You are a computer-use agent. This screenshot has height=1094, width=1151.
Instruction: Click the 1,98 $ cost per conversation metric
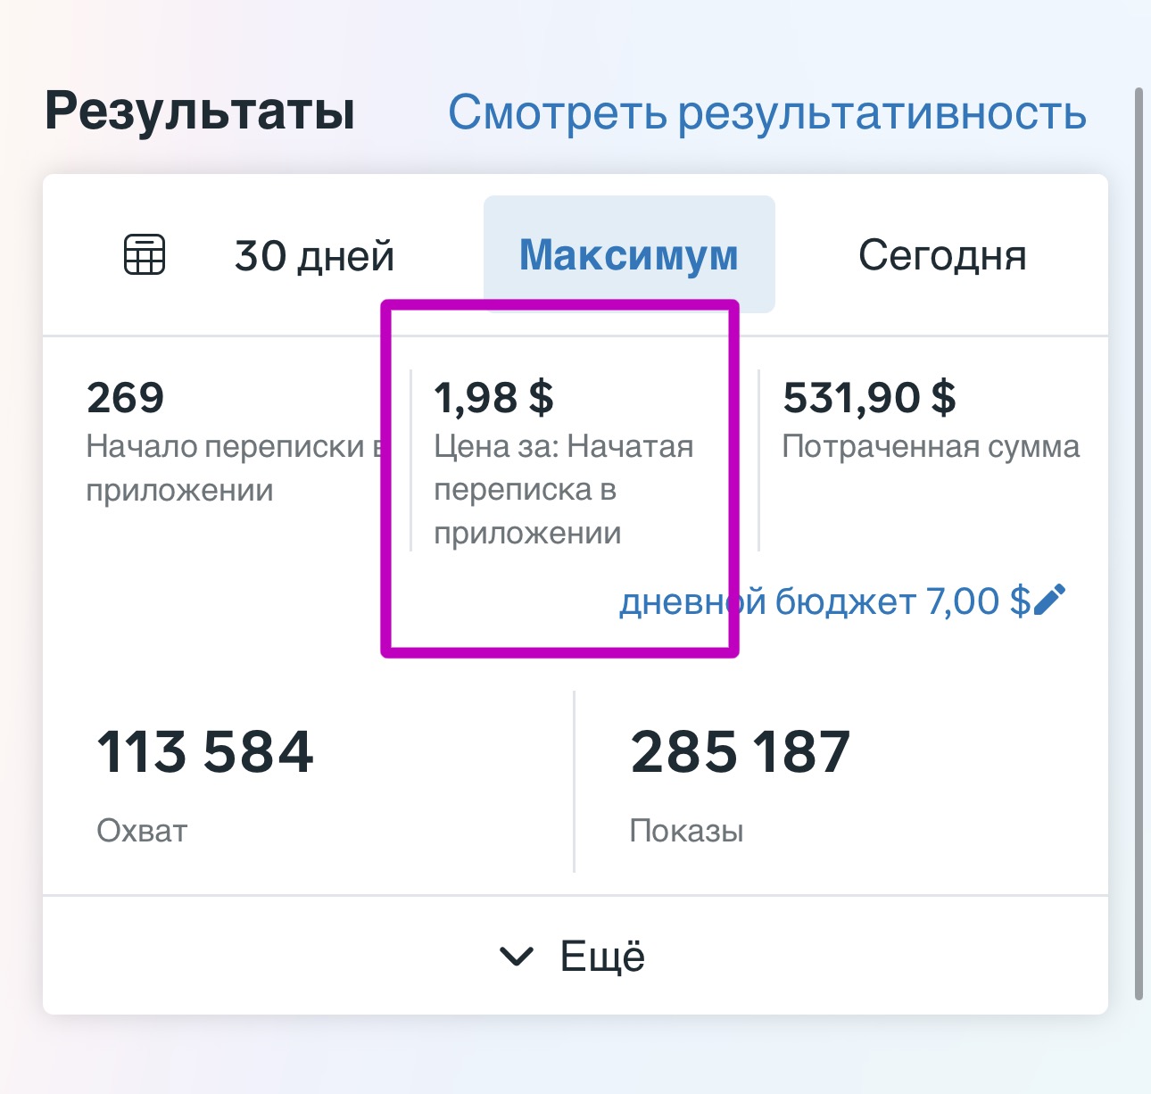tap(493, 397)
